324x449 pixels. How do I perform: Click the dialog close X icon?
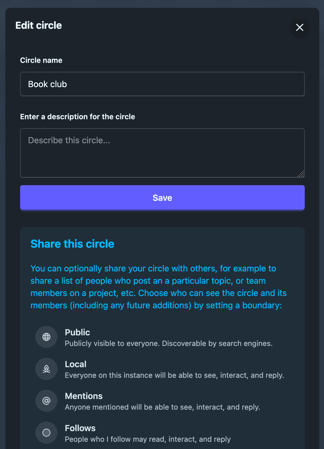(x=299, y=28)
